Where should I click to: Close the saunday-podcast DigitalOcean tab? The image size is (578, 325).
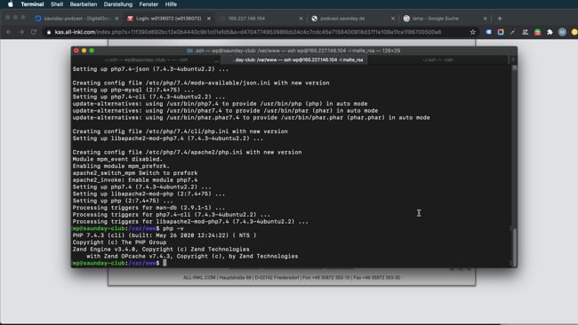(x=116, y=19)
